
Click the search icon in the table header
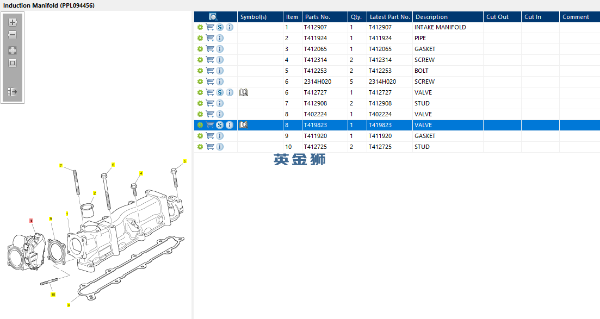(213, 17)
